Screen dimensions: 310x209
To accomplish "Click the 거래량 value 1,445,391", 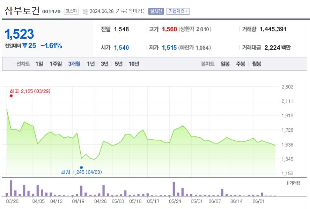I will click(273, 29).
